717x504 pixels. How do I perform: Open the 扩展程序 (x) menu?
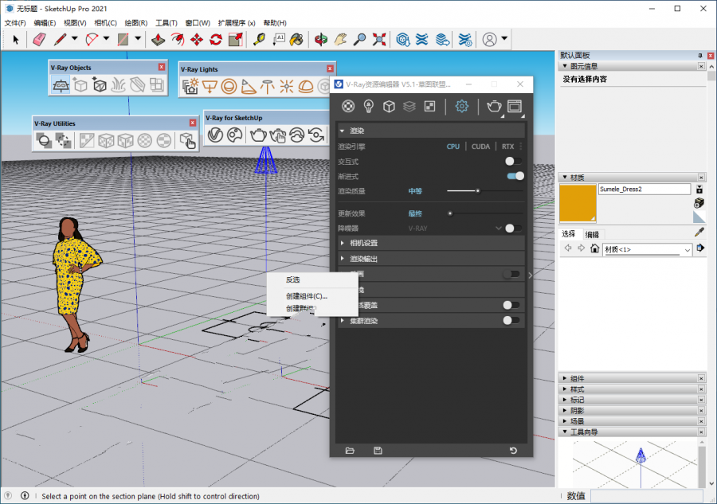click(x=237, y=23)
